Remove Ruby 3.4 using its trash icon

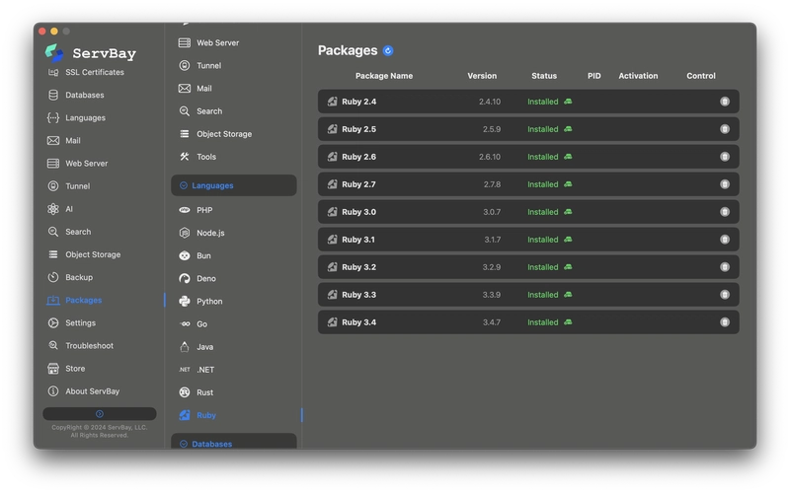(725, 322)
